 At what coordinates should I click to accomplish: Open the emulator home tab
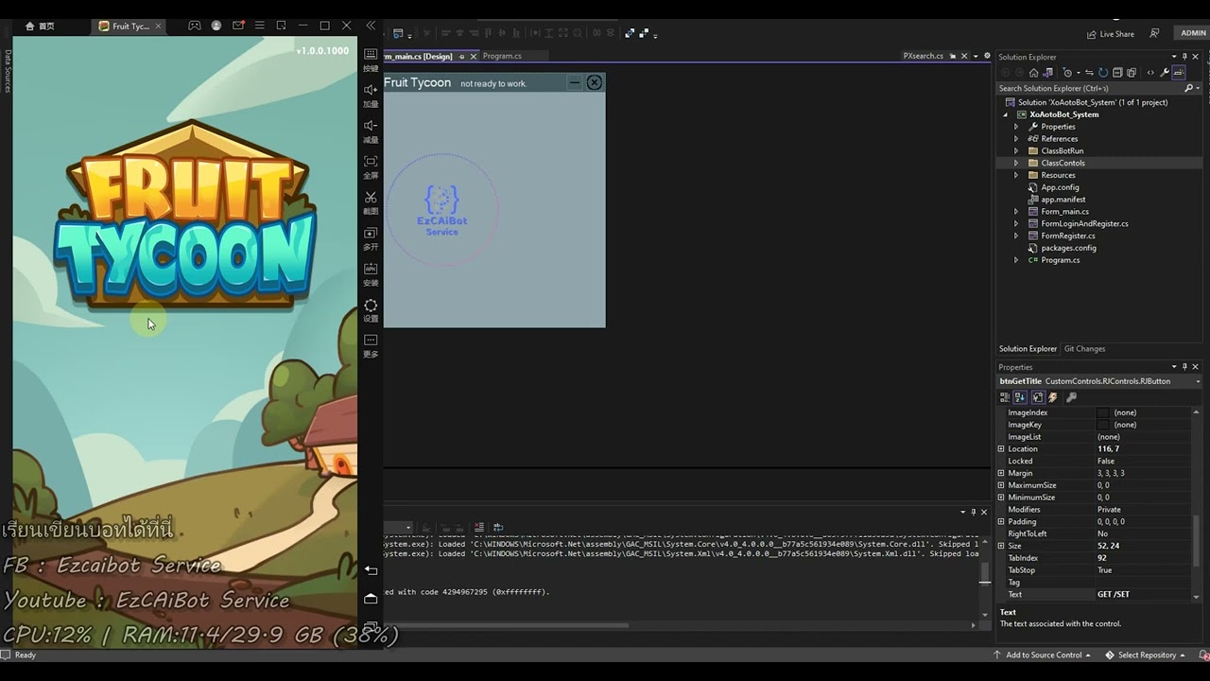(40, 26)
